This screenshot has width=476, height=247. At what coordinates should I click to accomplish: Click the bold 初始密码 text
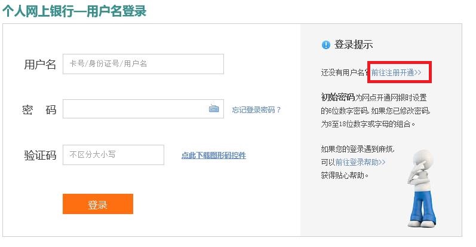click(338, 97)
